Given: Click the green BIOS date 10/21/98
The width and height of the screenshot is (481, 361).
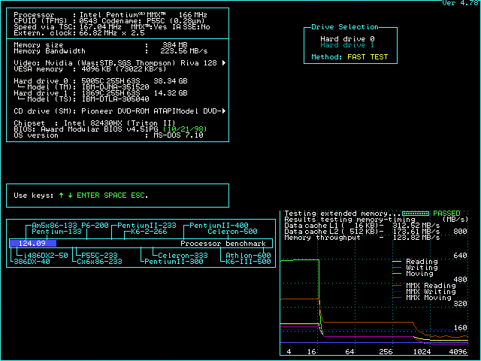Looking at the screenshot, I should tap(186, 129).
